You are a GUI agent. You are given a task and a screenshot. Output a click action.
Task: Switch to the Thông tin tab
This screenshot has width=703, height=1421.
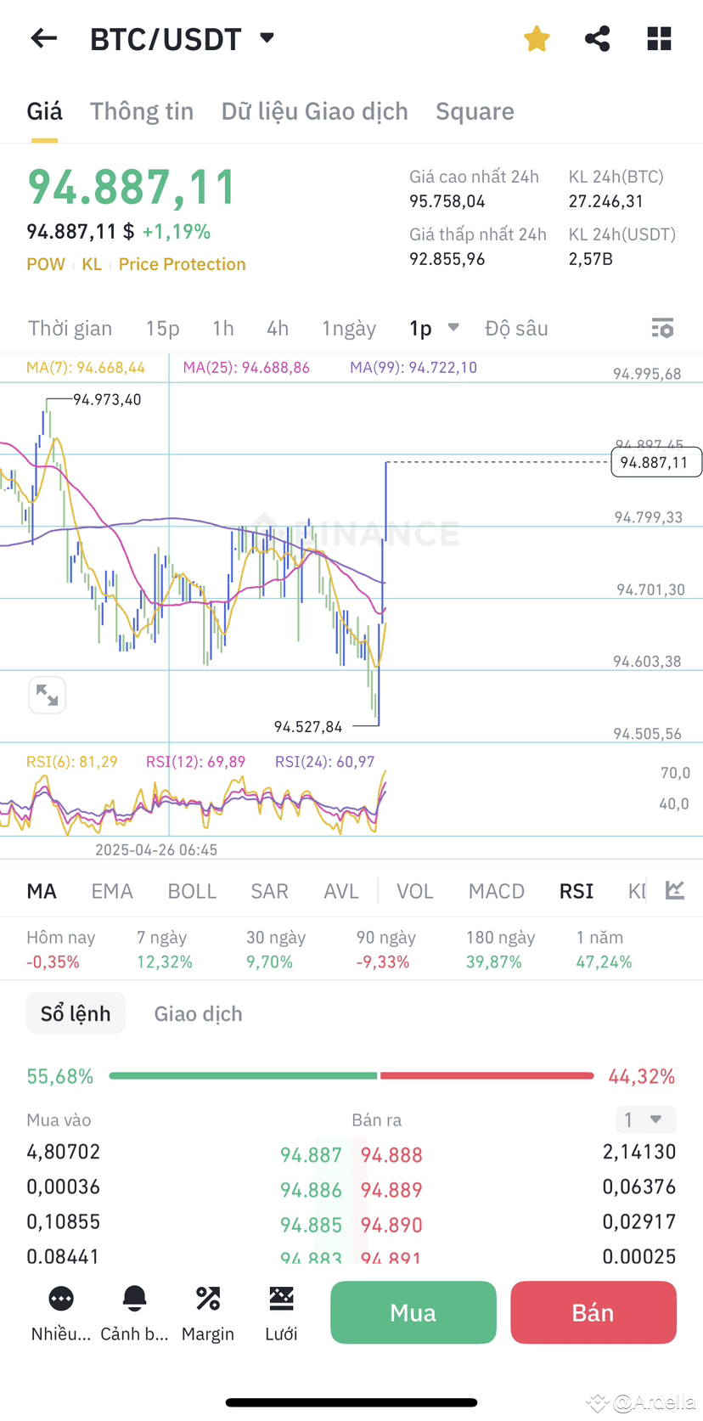[x=142, y=111]
